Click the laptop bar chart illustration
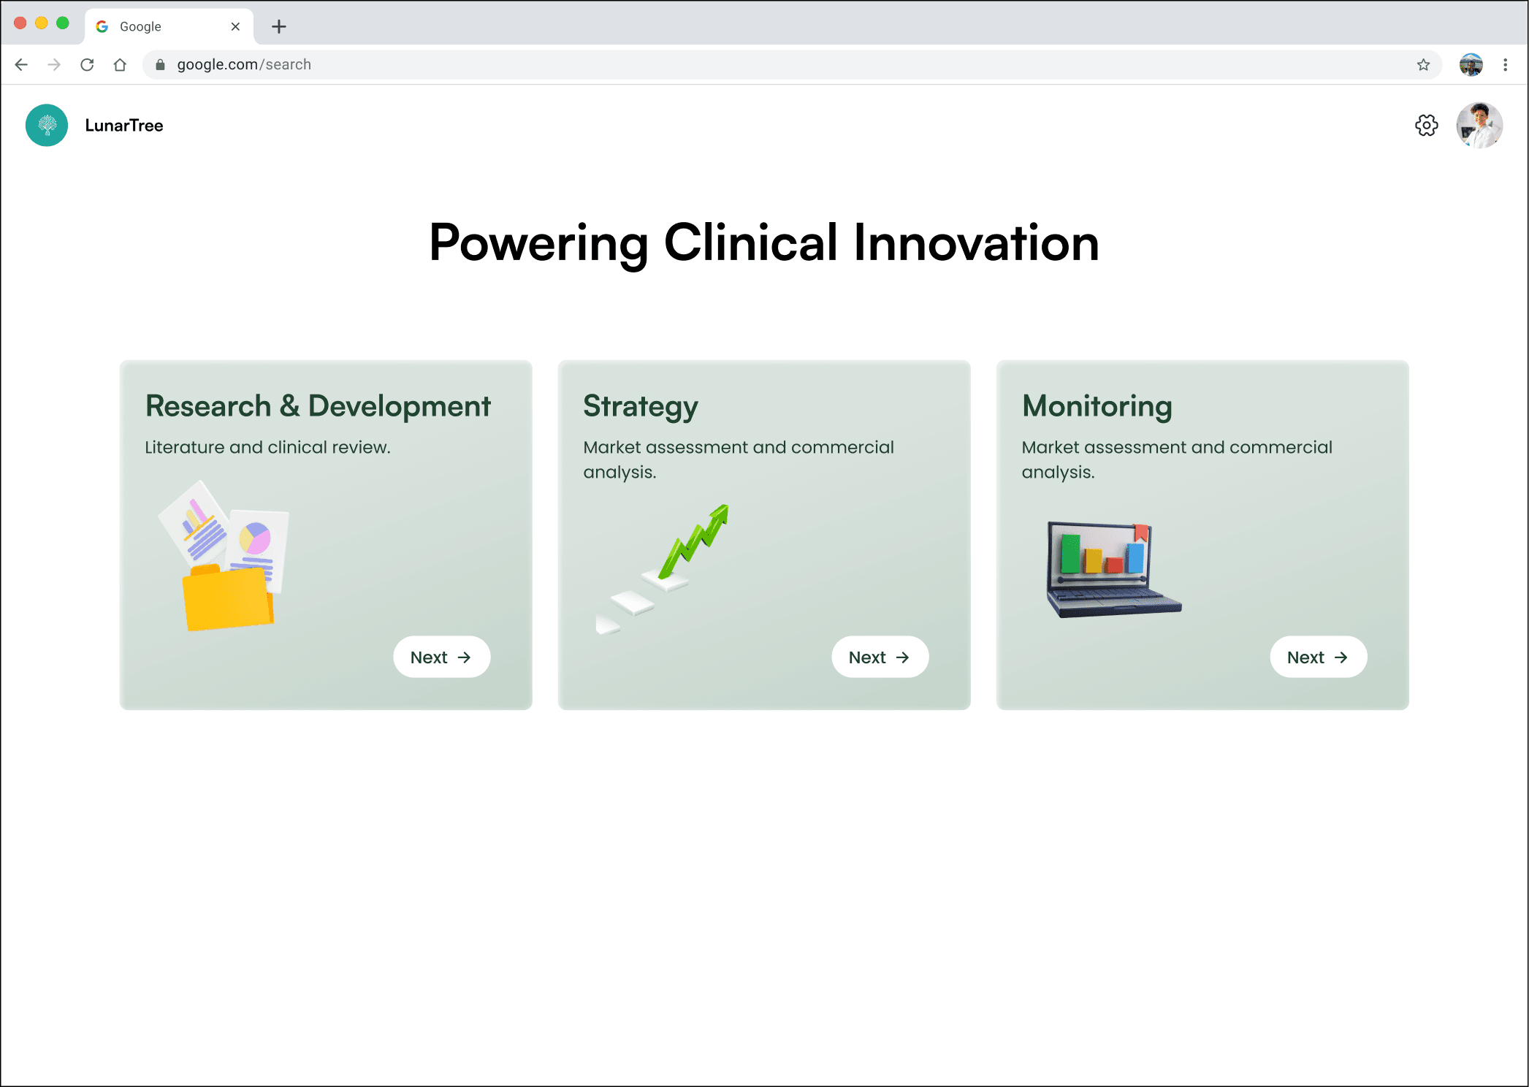The width and height of the screenshot is (1529, 1087). (x=1112, y=570)
